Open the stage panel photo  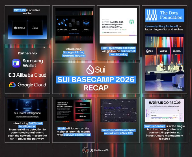[165, 62]
